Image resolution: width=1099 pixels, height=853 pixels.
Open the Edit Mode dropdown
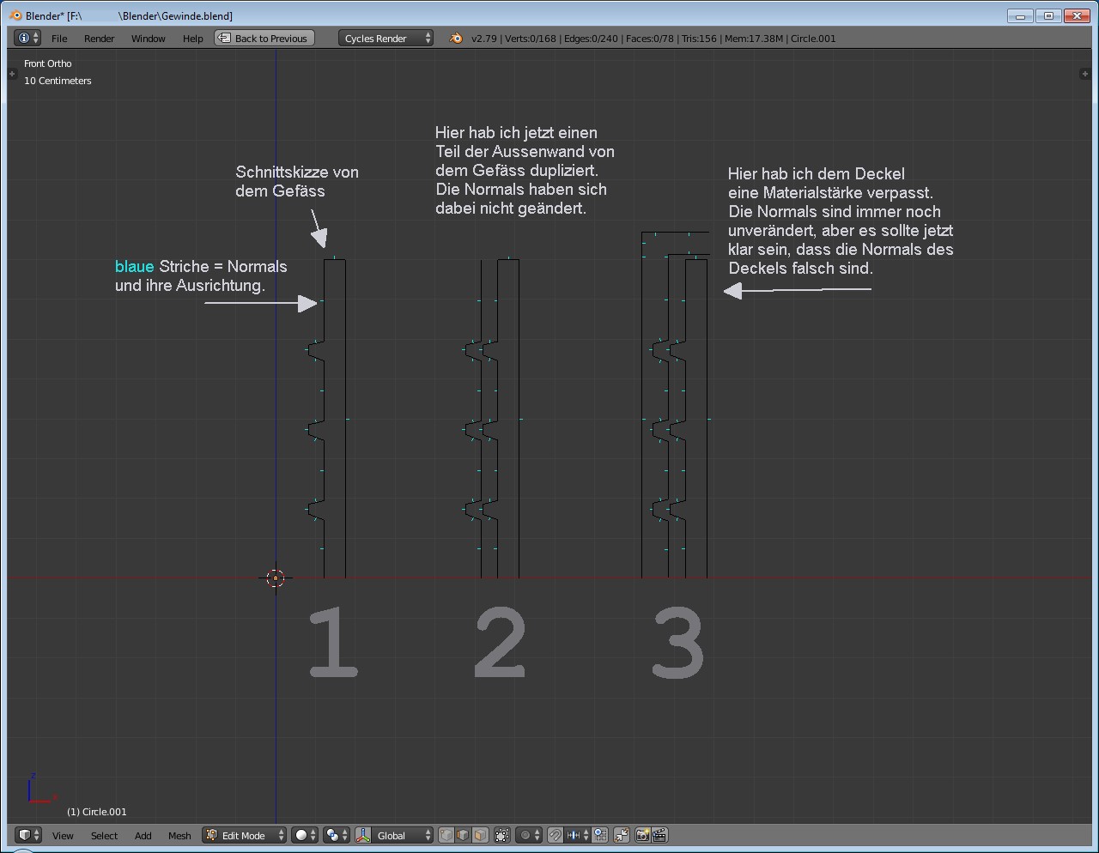[x=244, y=835]
